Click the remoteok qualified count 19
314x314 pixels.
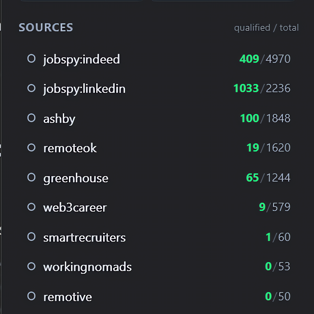tap(253, 148)
